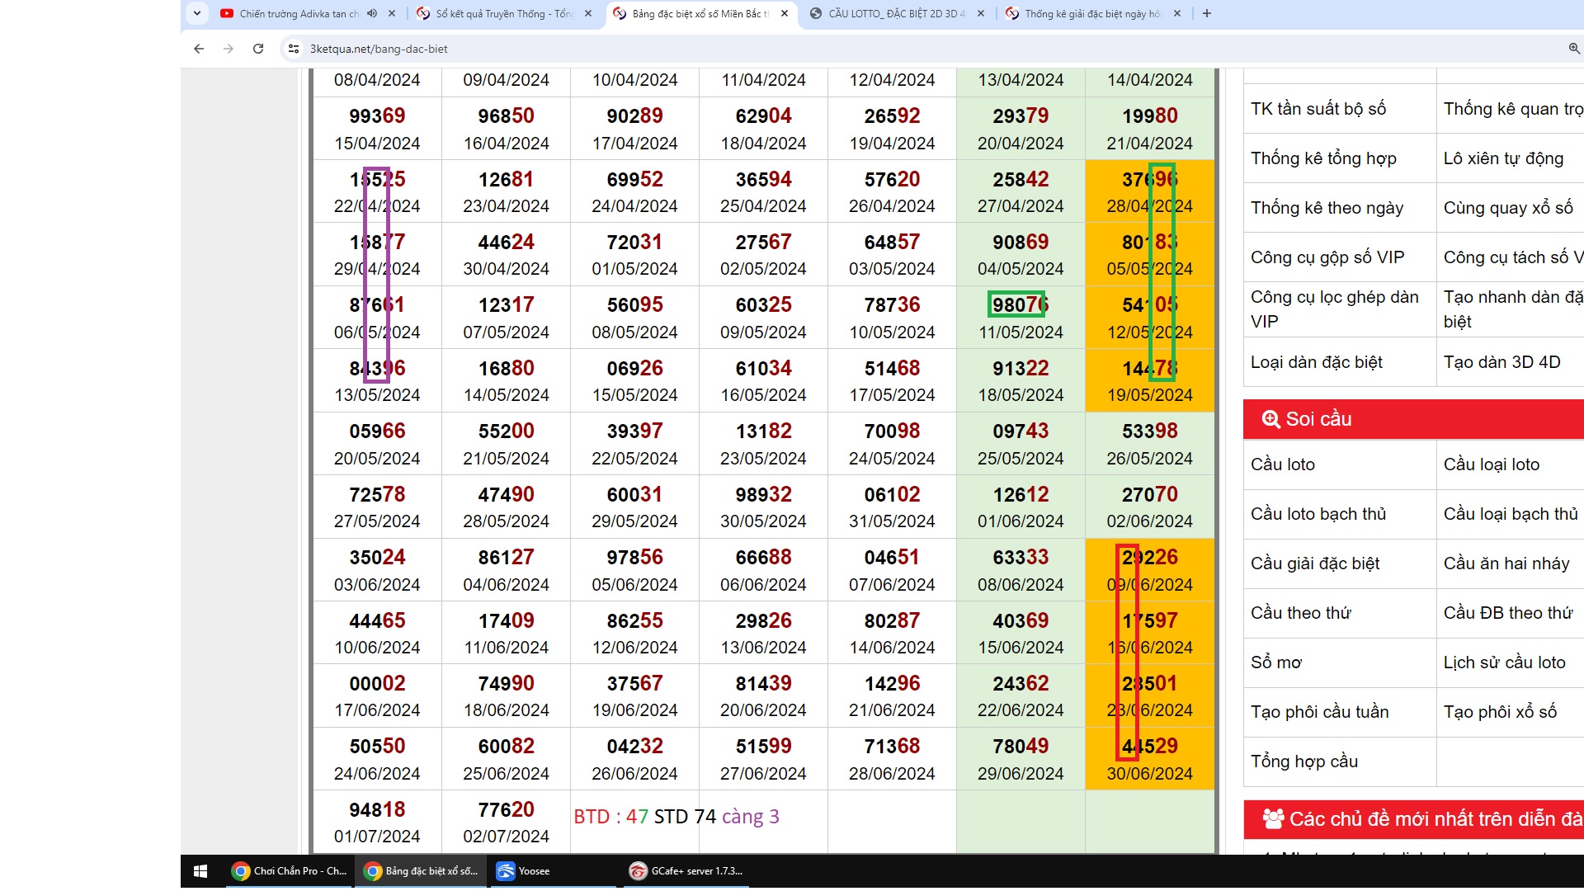The width and height of the screenshot is (1584, 891).
Task: Open a new browser tab
Action: coord(1207,13)
